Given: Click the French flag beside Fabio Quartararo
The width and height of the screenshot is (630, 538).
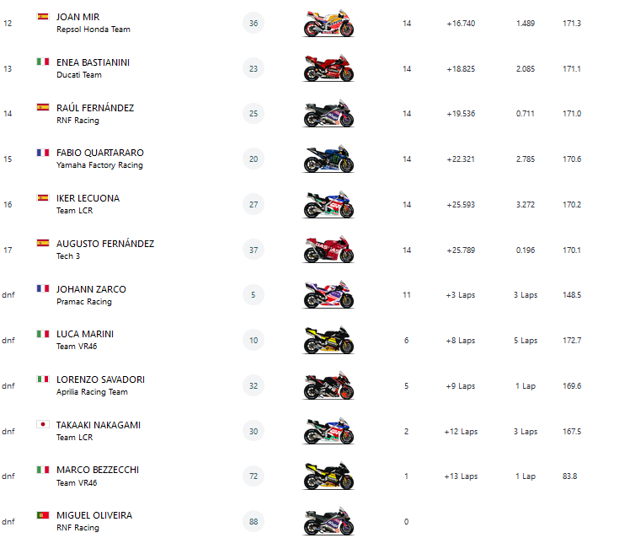Looking at the screenshot, I should coord(43,153).
